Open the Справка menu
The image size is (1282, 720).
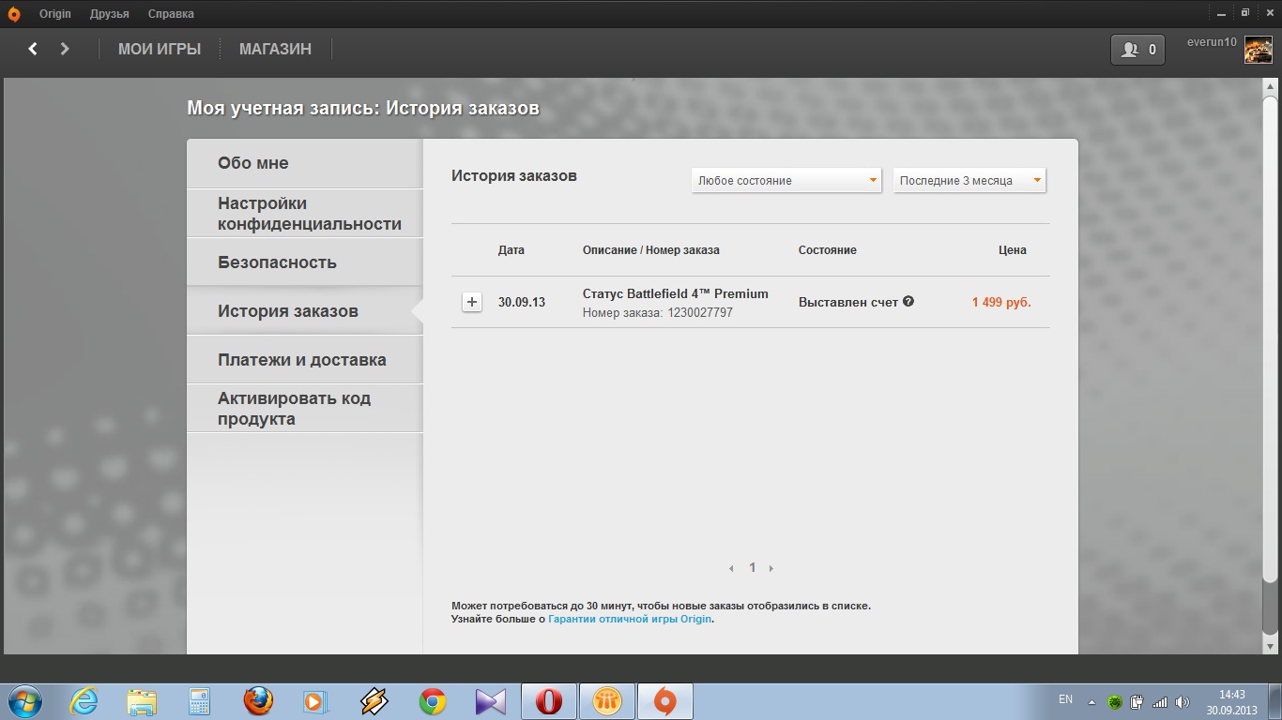tap(171, 14)
